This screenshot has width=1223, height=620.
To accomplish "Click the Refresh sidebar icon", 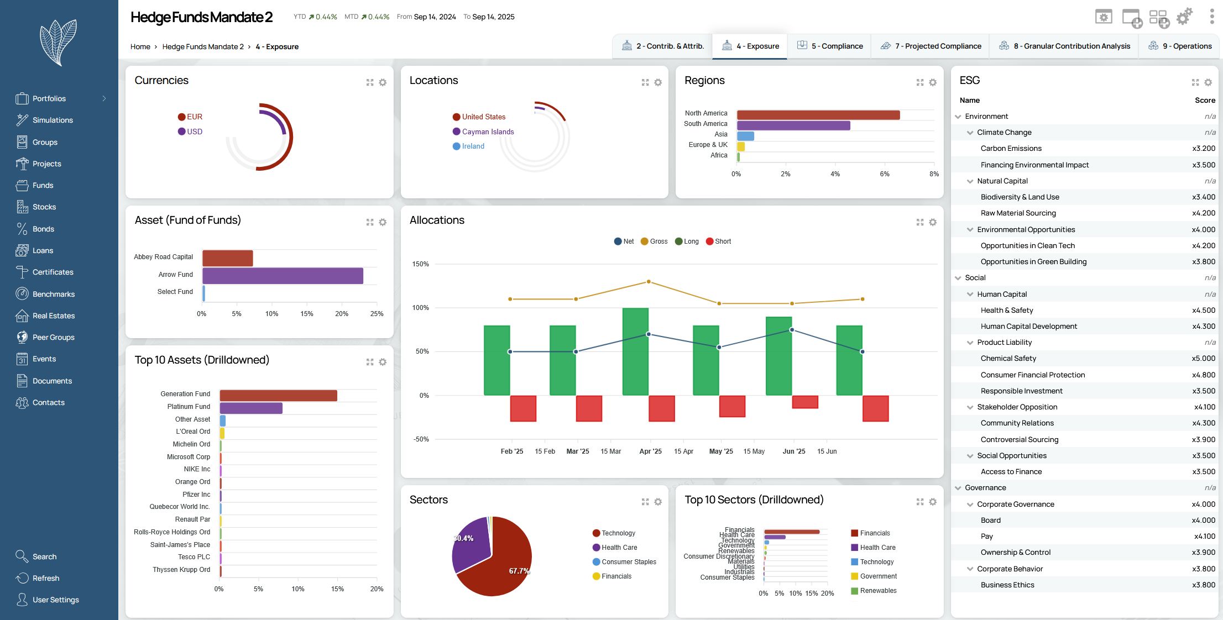I will point(22,578).
